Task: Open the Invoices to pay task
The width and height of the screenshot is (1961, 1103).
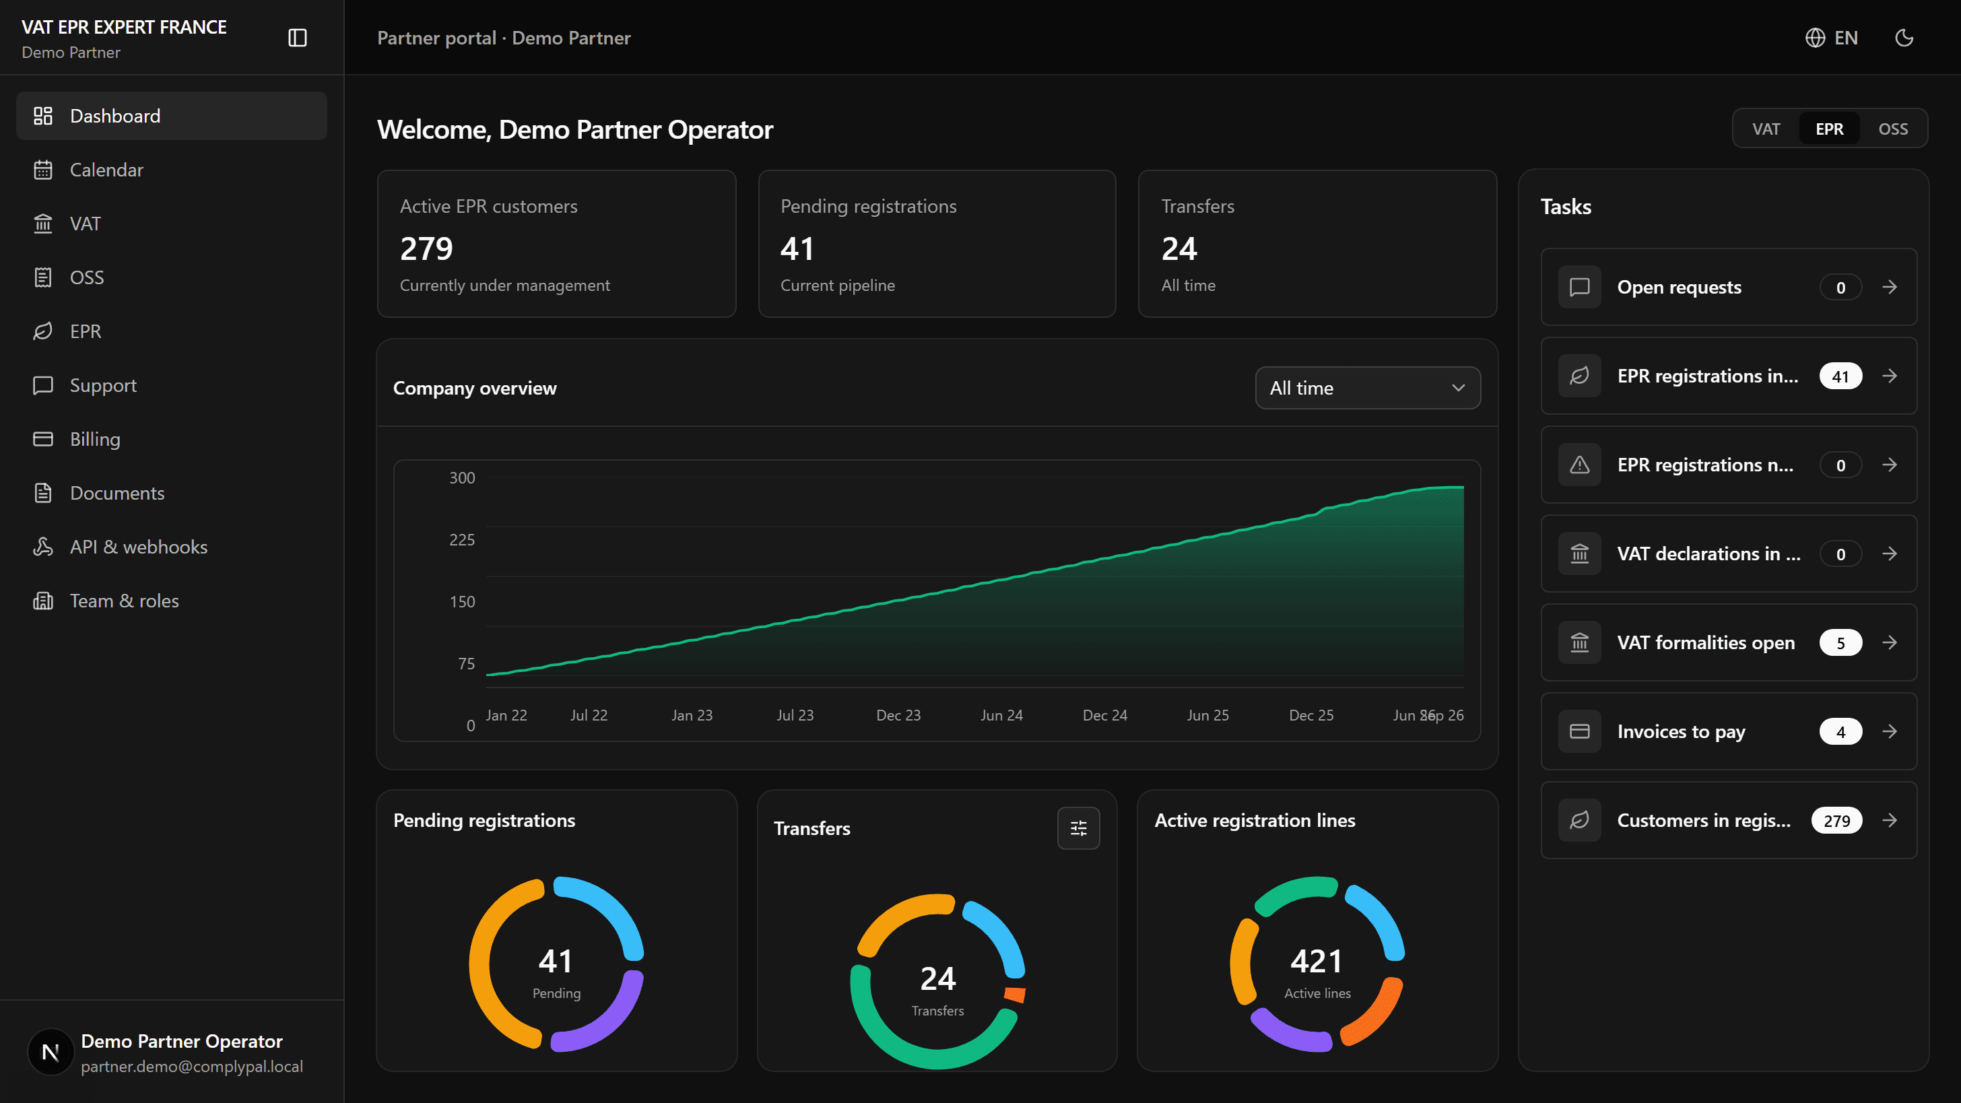Action: tap(1728, 731)
